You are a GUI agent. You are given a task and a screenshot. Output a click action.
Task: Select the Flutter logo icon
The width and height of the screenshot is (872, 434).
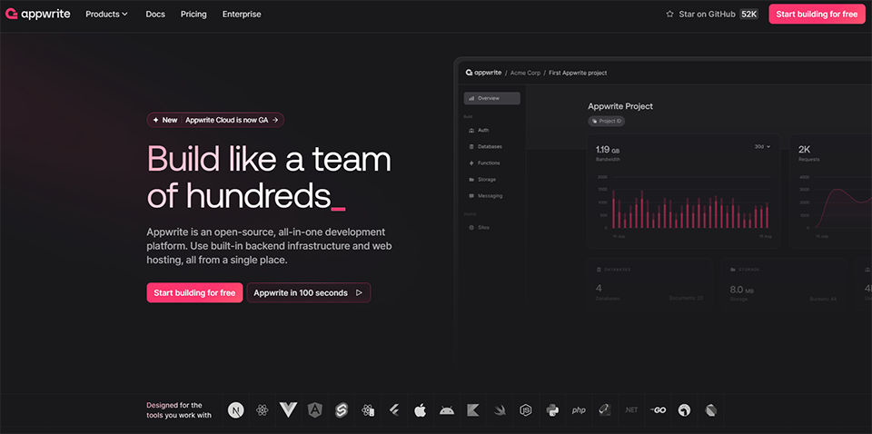(x=394, y=410)
